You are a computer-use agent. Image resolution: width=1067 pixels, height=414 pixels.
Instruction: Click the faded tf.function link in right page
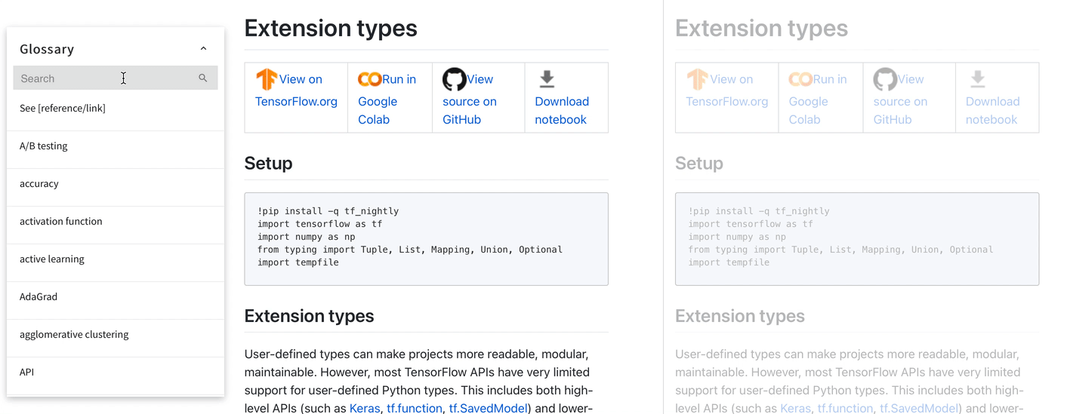pyautogui.click(x=846, y=408)
